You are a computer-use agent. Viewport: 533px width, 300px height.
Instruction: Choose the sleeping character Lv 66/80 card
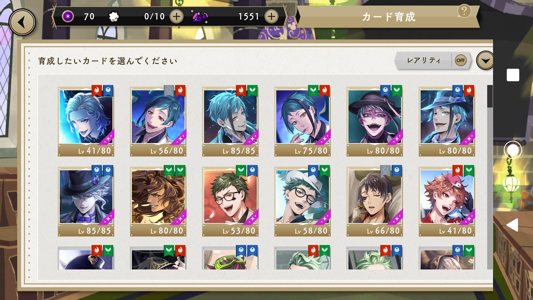coord(375,201)
